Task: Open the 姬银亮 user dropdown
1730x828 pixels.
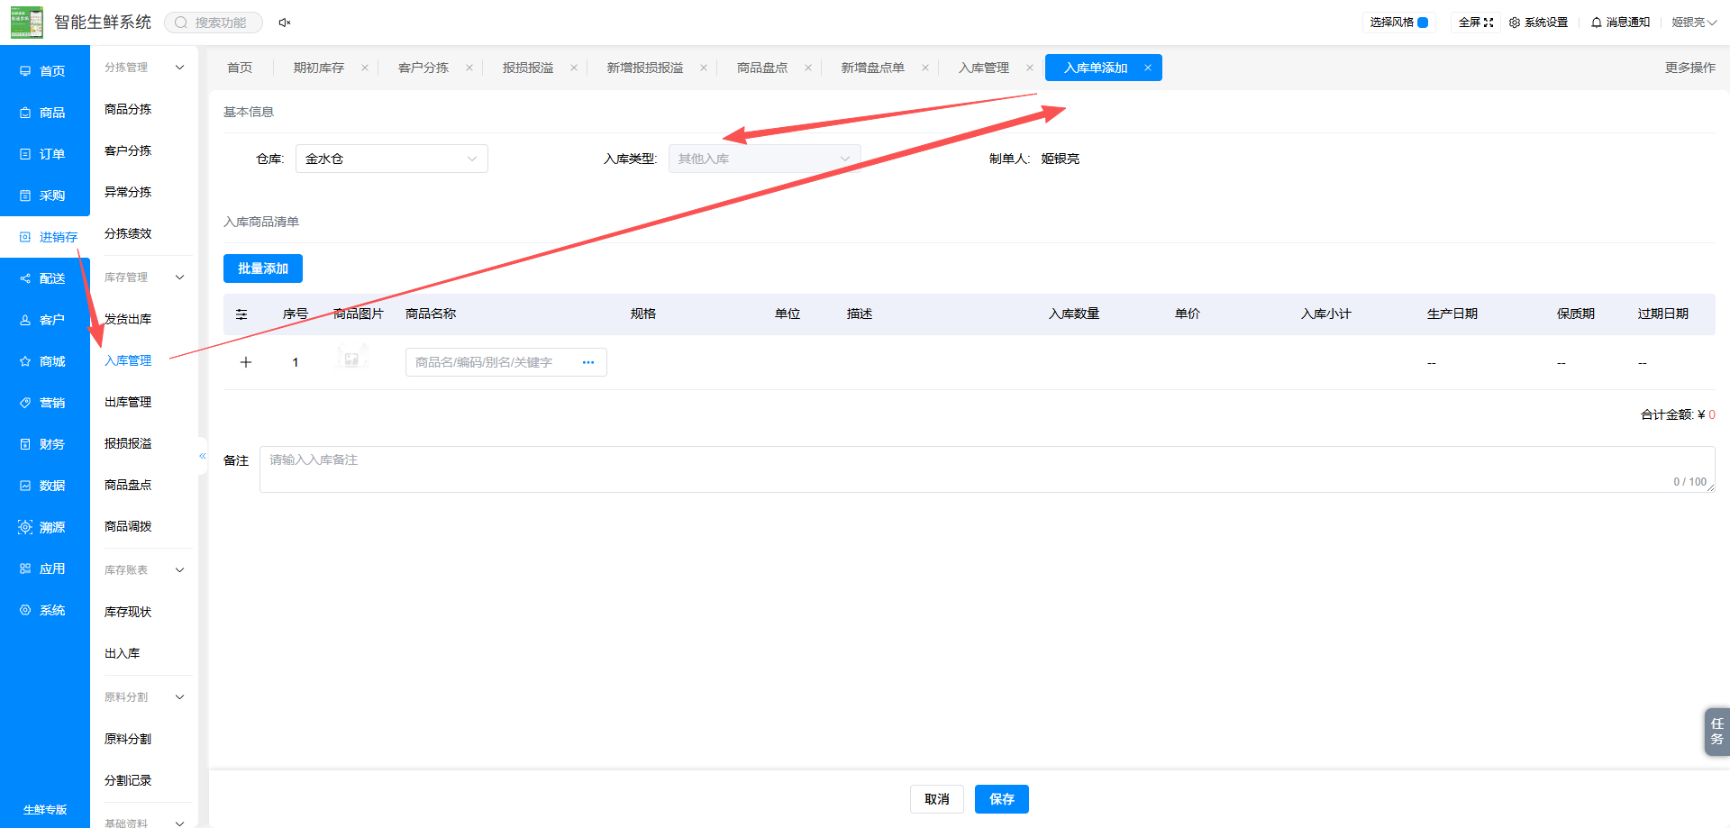Action: 1694,23
